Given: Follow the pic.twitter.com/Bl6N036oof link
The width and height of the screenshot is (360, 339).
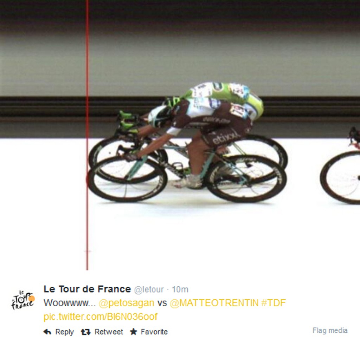Looking at the screenshot, I should pos(101,317).
